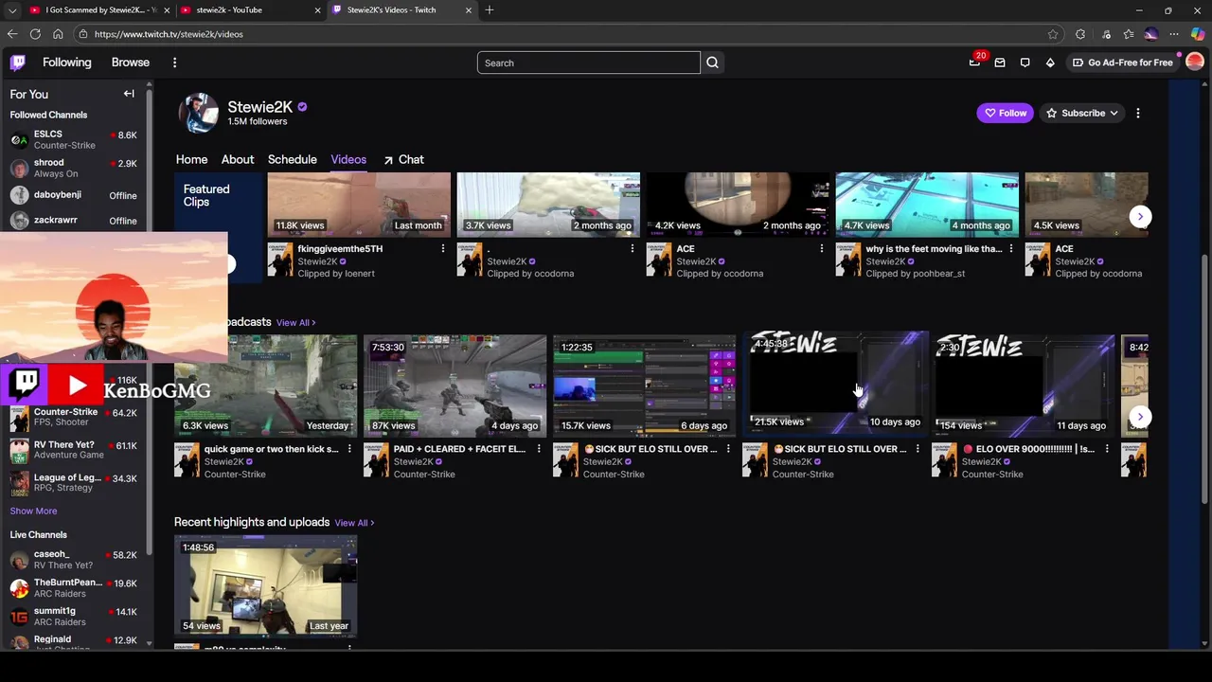Open the browser favorites list icon

point(1129,34)
